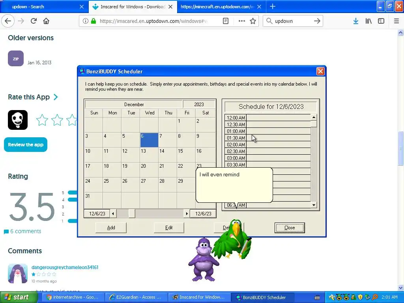Rate the app with the second star
This screenshot has width=404, height=303.
click(57, 120)
